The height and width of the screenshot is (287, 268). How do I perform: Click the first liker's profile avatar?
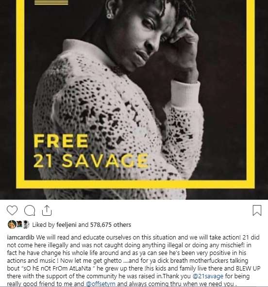(12, 224)
